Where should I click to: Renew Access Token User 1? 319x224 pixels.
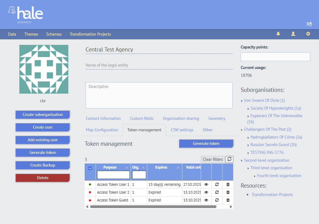pyautogui.click(x=217, y=184)
